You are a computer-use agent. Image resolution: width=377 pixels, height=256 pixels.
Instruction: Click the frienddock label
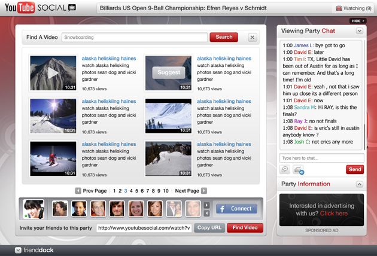(x=38, y=250)
